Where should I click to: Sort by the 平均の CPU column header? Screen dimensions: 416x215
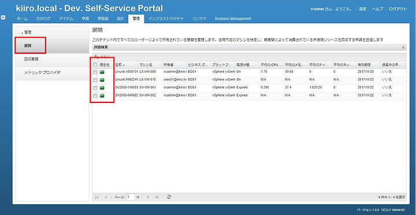pyautogui.click(x=271, y=65)
